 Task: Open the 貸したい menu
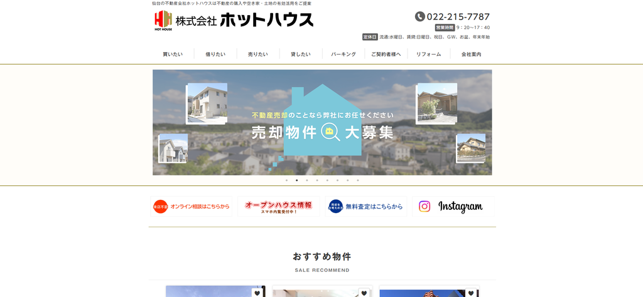pos(301,54)
